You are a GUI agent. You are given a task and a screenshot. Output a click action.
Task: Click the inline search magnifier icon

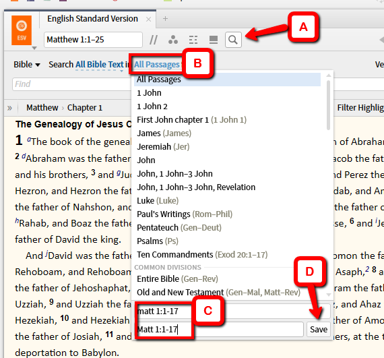click(x=233, y=40)
